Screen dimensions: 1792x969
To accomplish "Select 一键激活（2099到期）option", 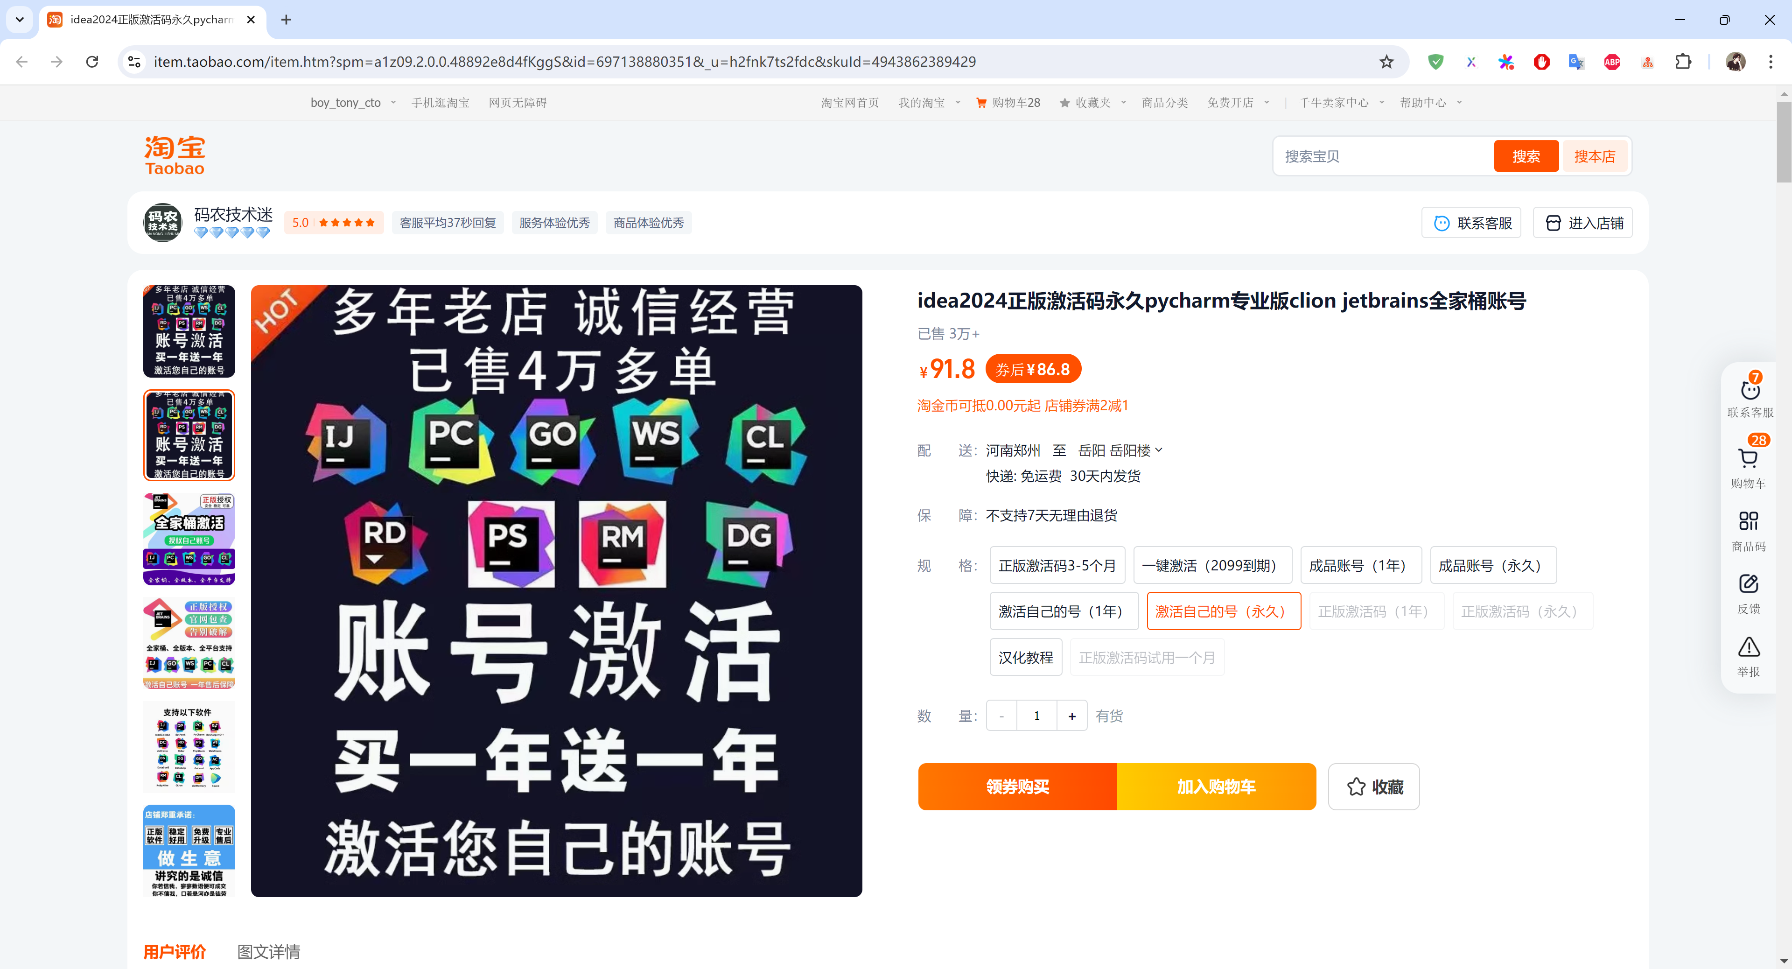I will (1212, 566).
